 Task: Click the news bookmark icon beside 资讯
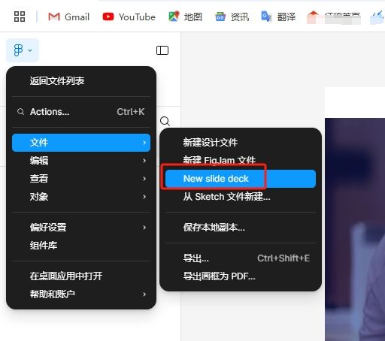pos(220,17)
